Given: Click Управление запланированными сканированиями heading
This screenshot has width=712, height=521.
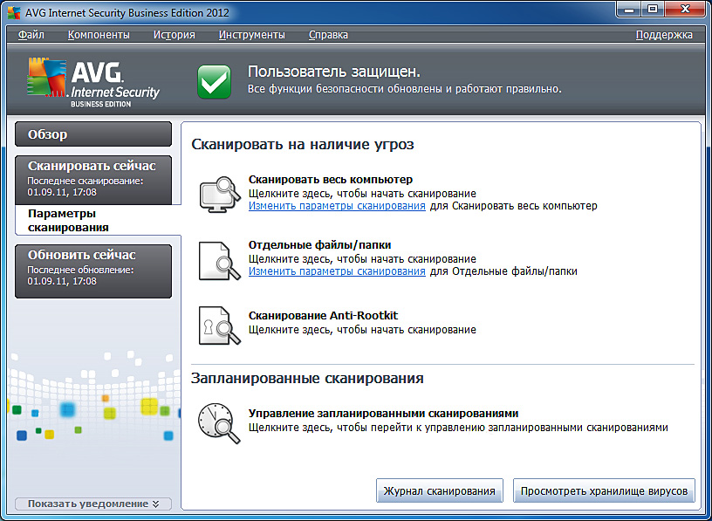Looking at the screenshot, I should click(x=383, y=414).
